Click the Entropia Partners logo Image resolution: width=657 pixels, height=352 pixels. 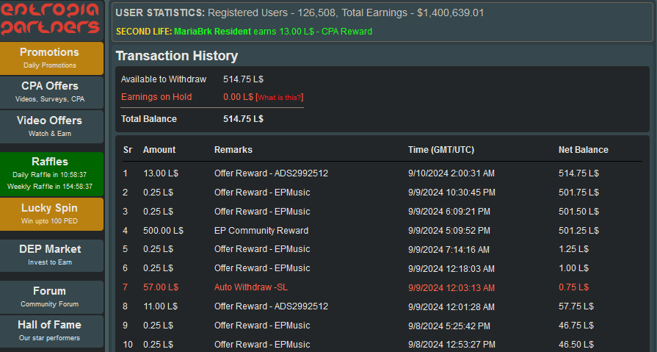50,19
